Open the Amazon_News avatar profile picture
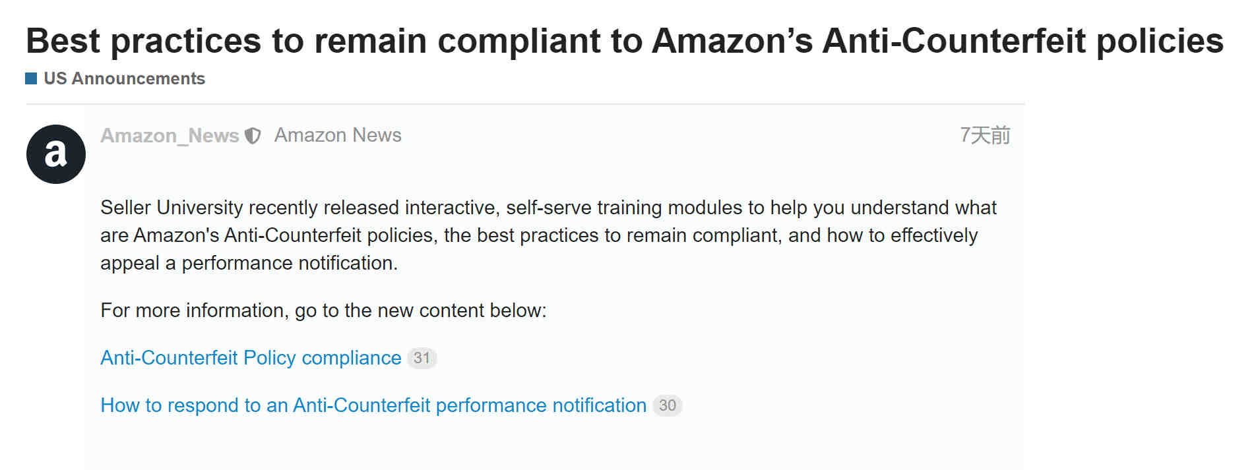The height and width of the screenshot is (470, 1258). point(56,154)
